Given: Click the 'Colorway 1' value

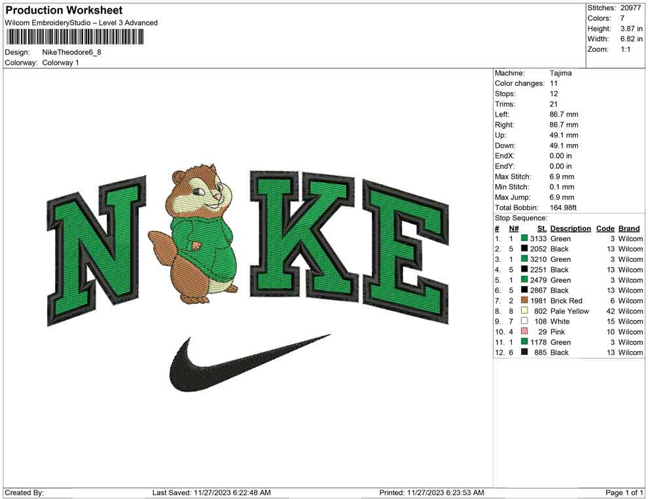Looking at the screenshot, I should pos(60,62).
